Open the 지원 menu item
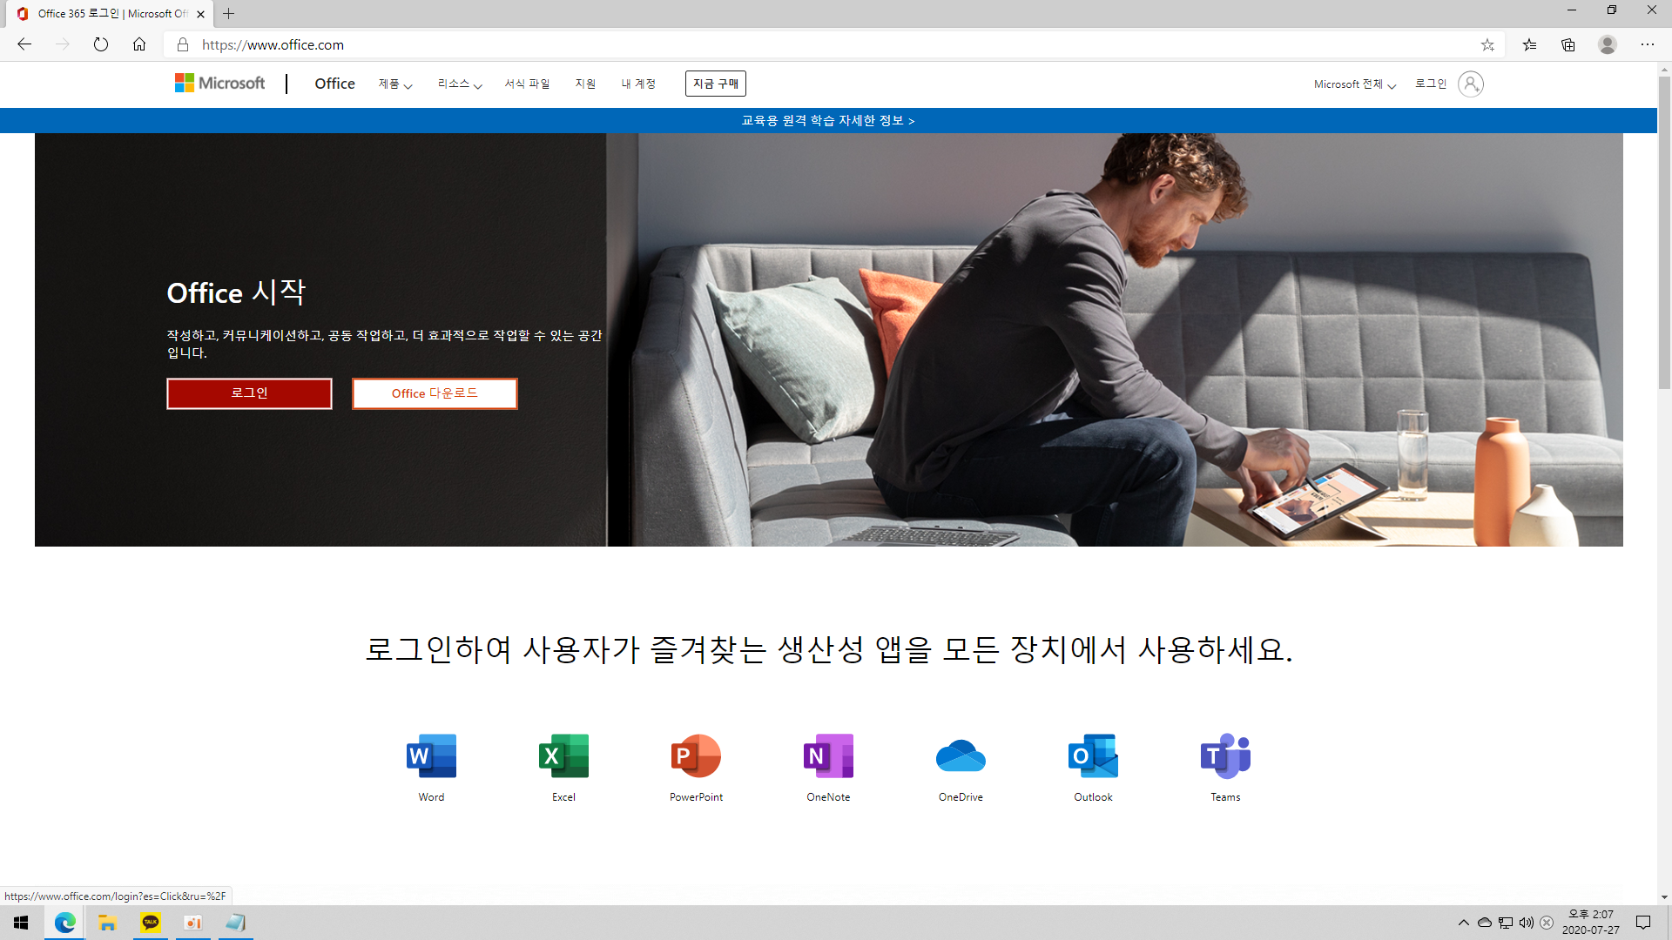Viewport: 1672px width, 940px height. [585, 84]
